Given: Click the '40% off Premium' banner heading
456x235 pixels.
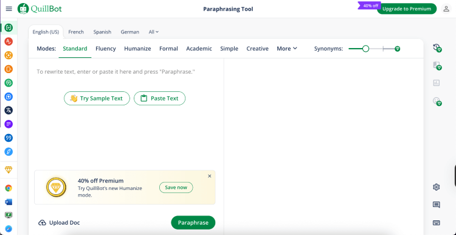Looking at the screenshot, I should (100, 181).
